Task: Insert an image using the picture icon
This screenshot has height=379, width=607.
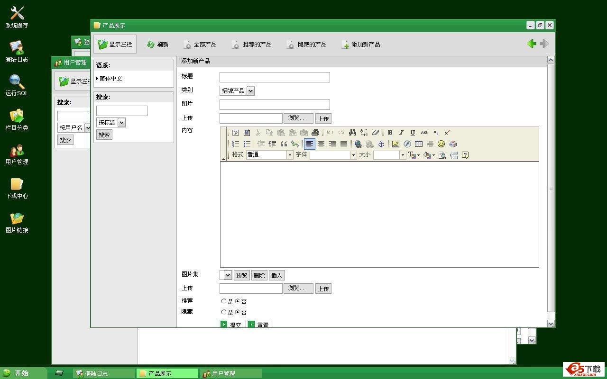Action: [x=395, y=144]
